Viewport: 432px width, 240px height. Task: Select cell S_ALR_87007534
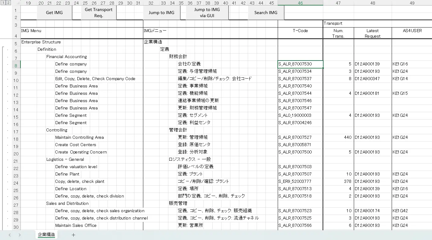point(300,72)
